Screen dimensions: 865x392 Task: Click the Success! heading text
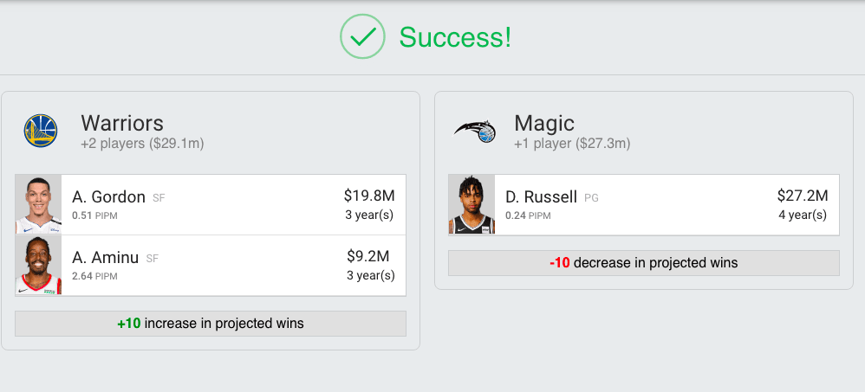coord(455,36)
